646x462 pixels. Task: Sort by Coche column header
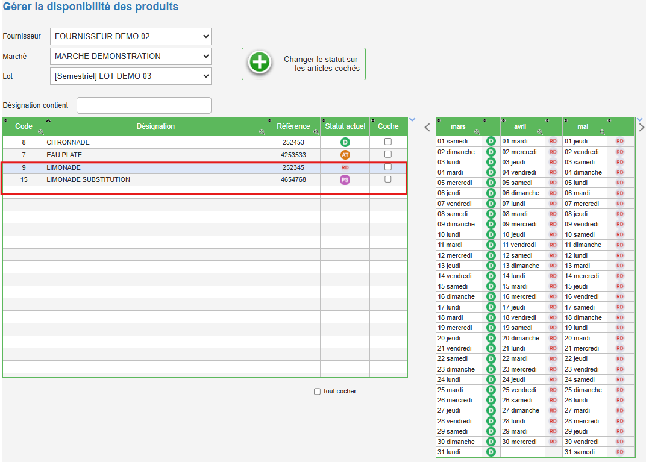(x=388, y=126)
